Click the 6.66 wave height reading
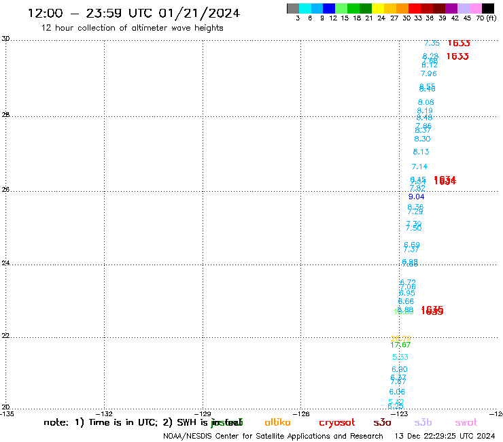 coord(406,301)
